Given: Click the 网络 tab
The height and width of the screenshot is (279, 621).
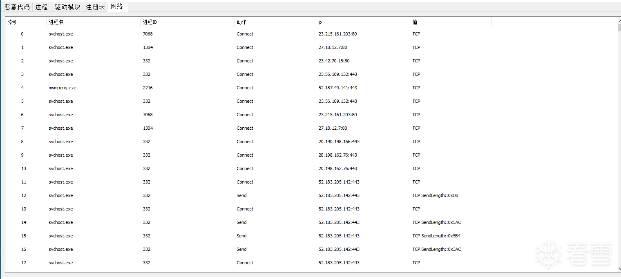Looking at the screenshot, I should pos(117,7).
